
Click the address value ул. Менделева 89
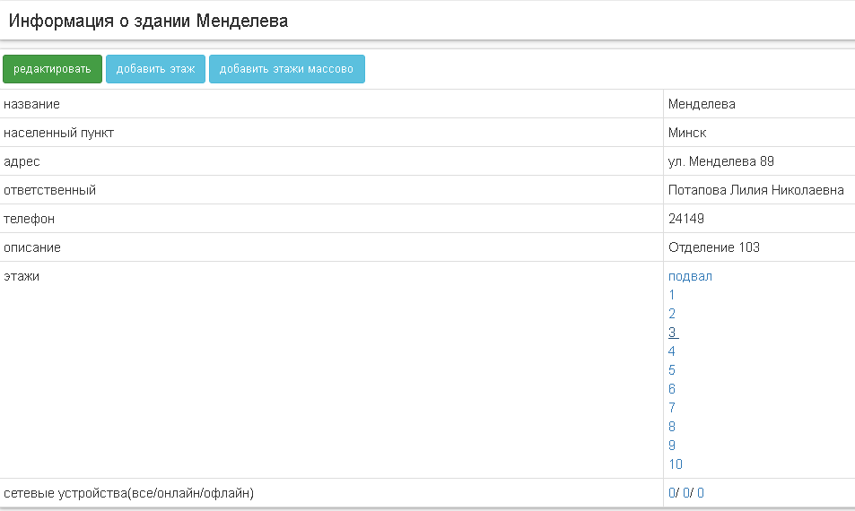pos(720,161)
